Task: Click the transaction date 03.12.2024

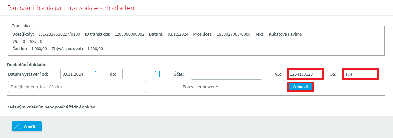Action: point(178,34)
